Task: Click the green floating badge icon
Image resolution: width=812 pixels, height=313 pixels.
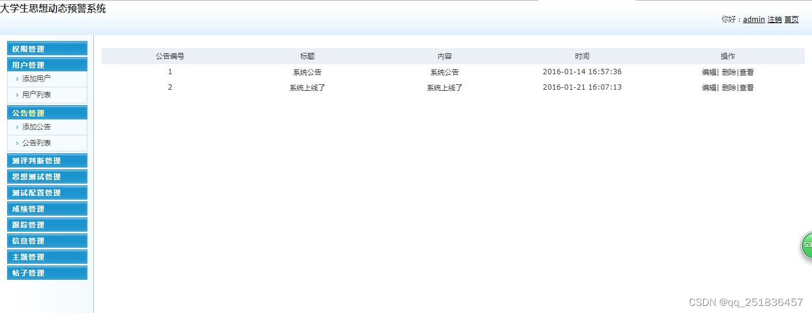Action: (x=807, y=245)
